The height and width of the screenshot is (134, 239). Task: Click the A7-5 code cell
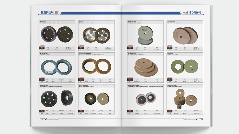click(130, 113)
